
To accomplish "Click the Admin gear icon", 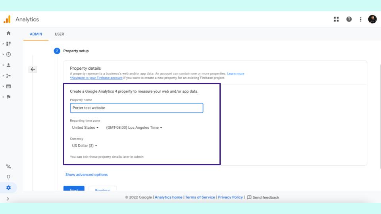I will [x=8, y=187].
